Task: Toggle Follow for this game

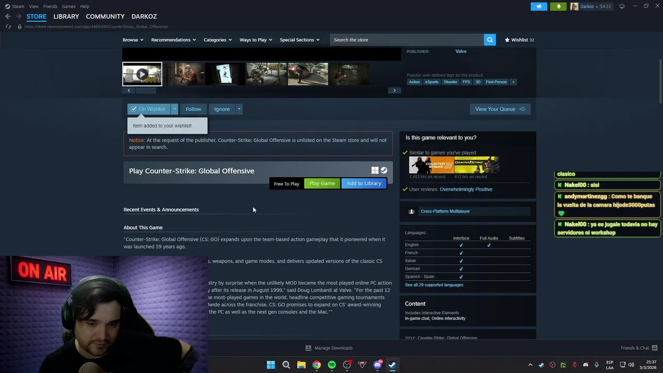Action: click(193, 109)
